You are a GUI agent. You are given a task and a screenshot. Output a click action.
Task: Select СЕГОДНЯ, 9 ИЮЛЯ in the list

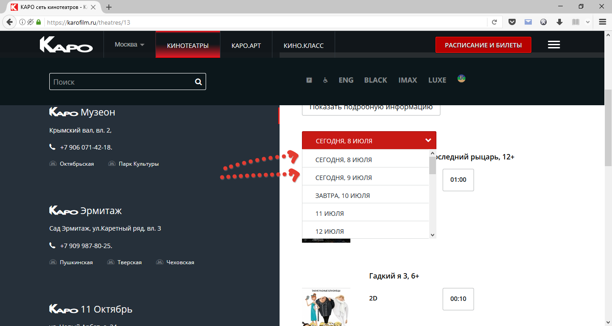point(366,177)
